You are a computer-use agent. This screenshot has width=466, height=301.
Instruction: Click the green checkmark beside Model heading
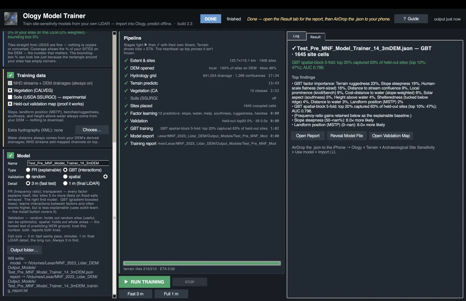pos(11,155)
